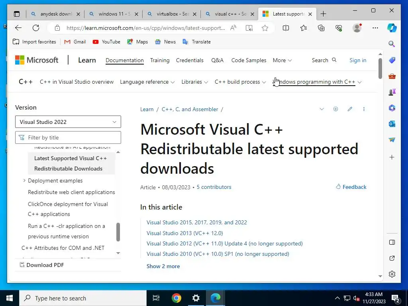Click Download PDF button
Screen dimensions: 408x306
[x=42, y=265]
